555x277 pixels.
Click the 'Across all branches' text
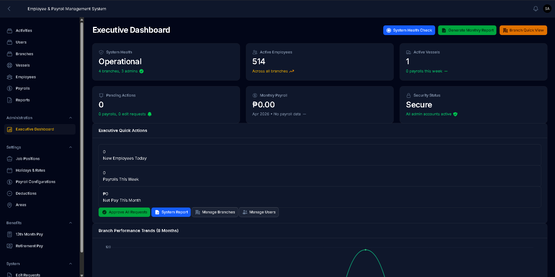coord(270,71)
